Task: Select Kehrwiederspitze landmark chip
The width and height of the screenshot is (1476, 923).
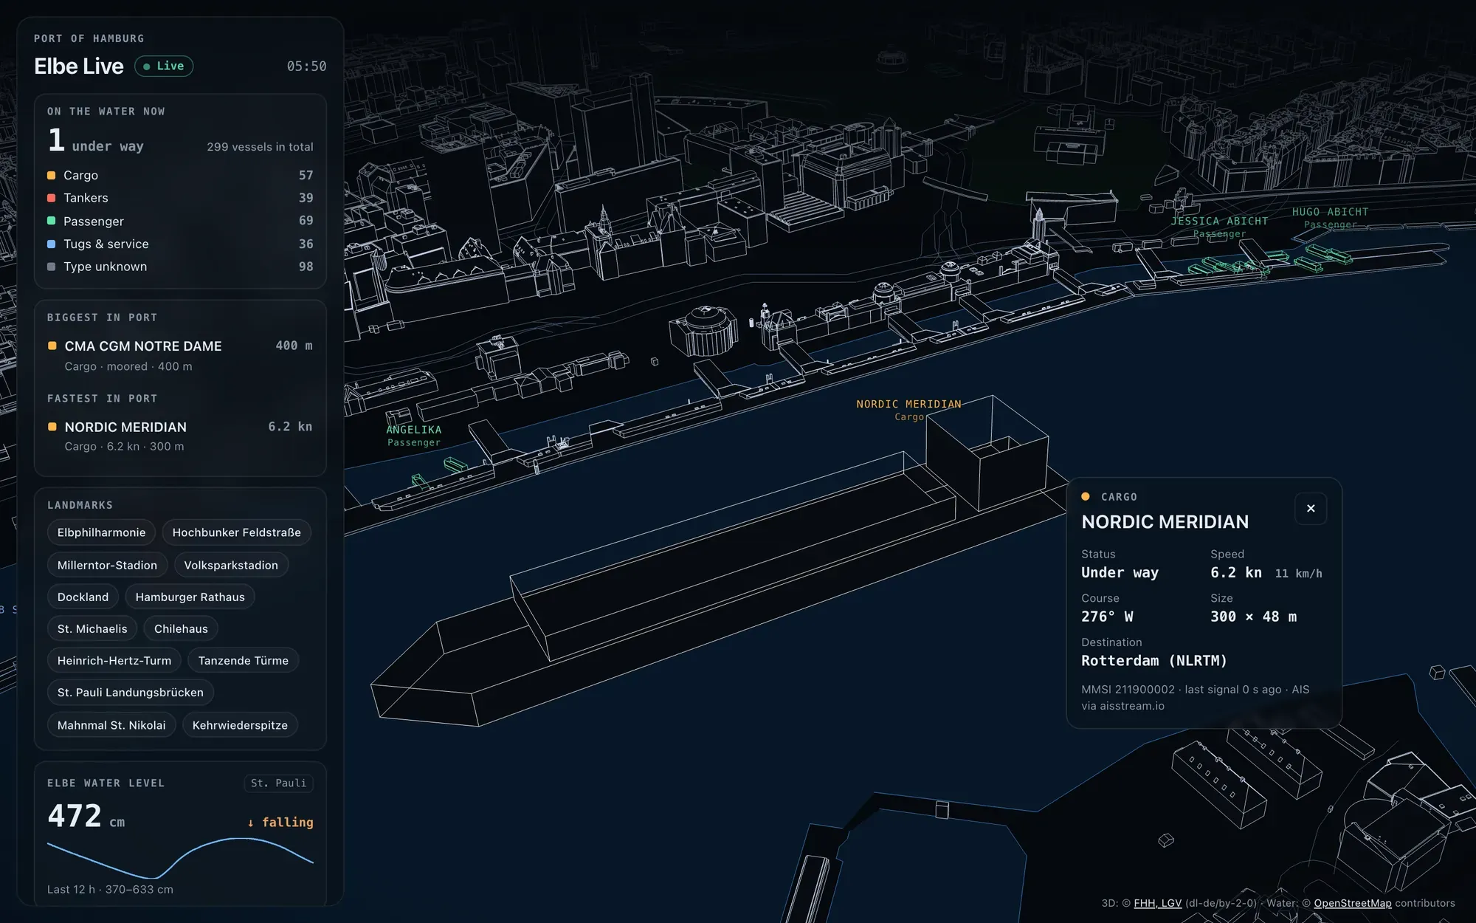Action: [x=240, y=725]
